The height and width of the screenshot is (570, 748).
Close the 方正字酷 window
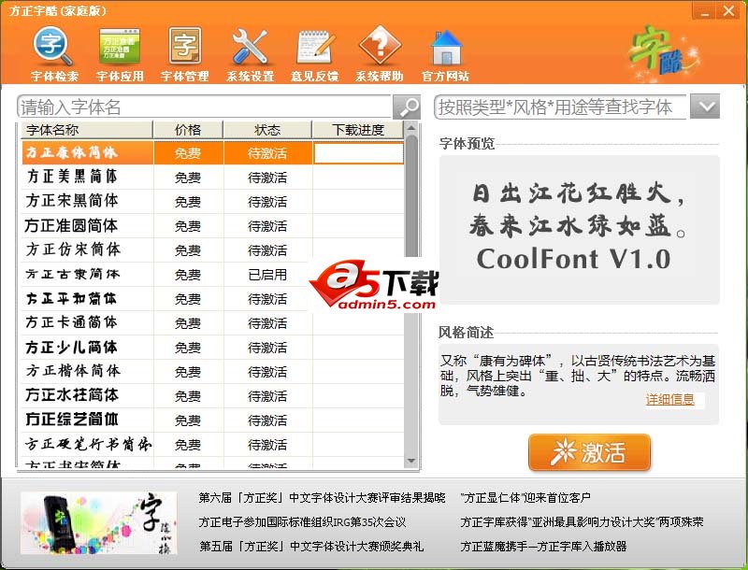click(x=729, y=10)
